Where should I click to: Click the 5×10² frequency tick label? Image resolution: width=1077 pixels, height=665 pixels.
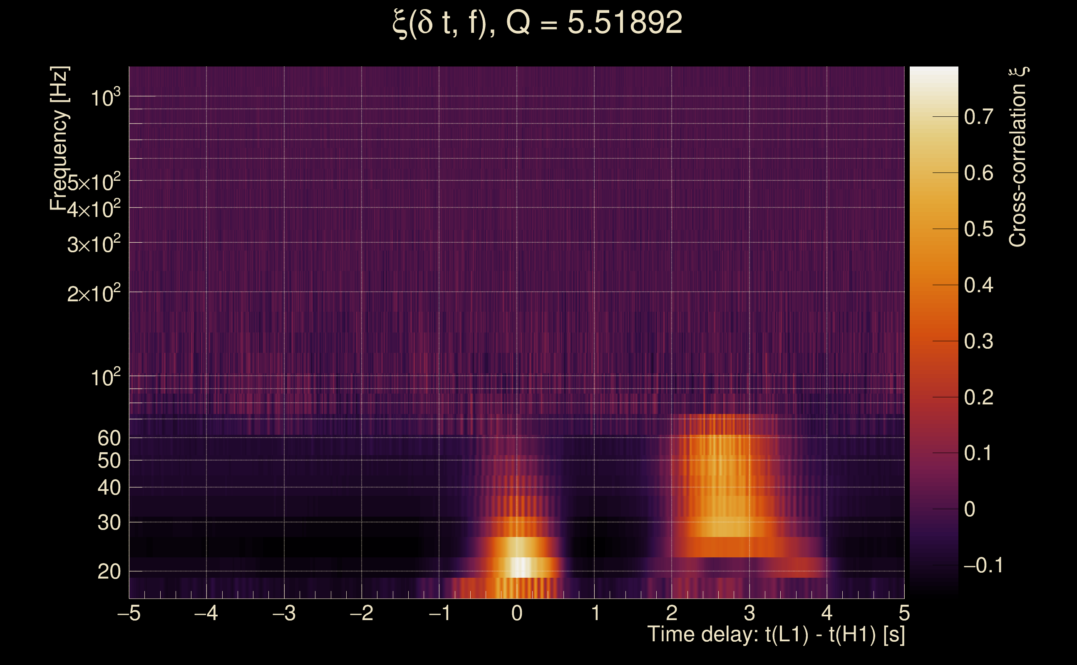(x=94, y=182)
